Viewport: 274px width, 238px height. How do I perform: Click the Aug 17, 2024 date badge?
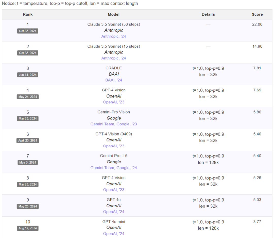tap(28, 228)
